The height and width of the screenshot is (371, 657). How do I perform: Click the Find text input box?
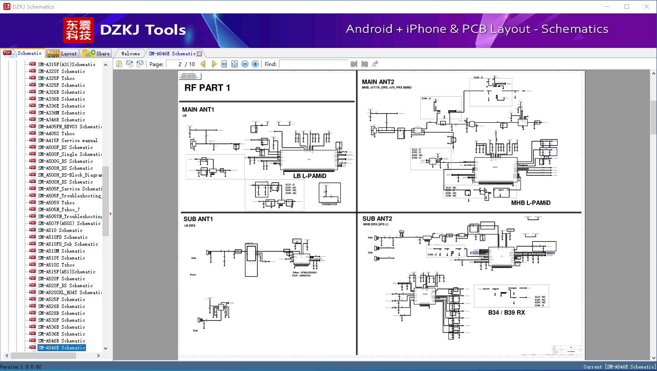point(313,64)
